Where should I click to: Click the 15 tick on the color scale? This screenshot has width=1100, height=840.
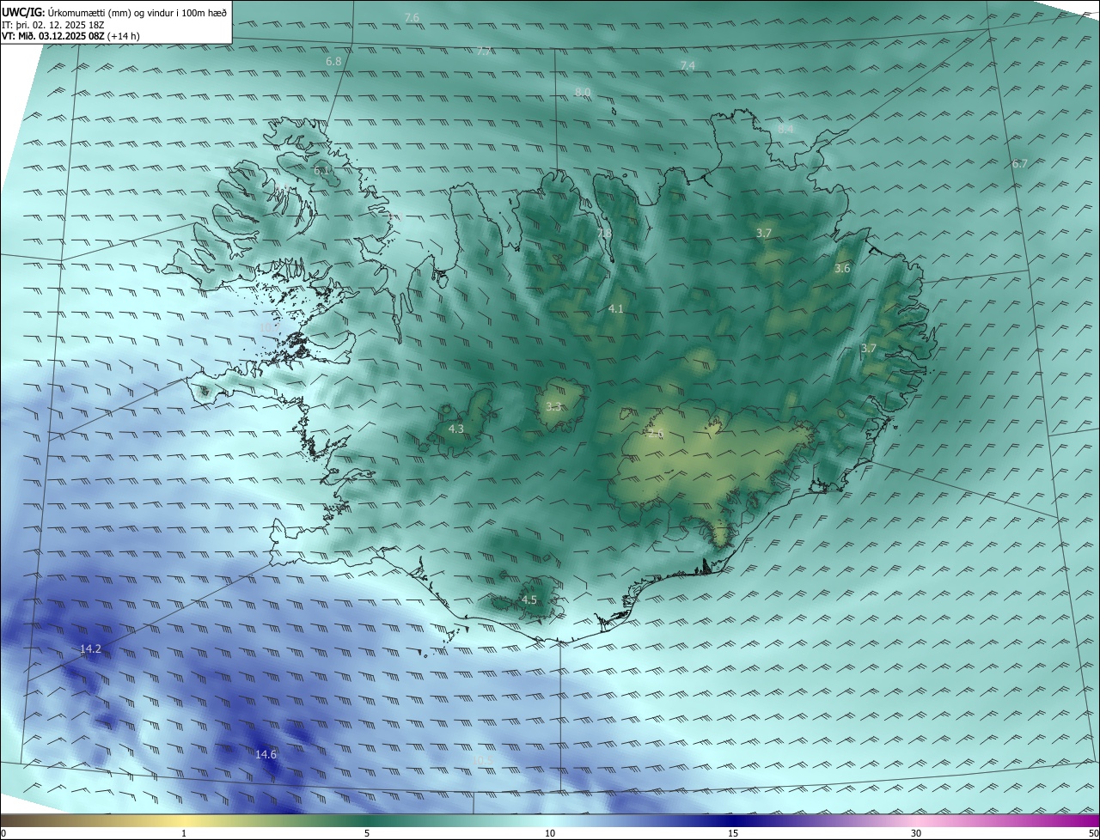[x=733, y=833]
